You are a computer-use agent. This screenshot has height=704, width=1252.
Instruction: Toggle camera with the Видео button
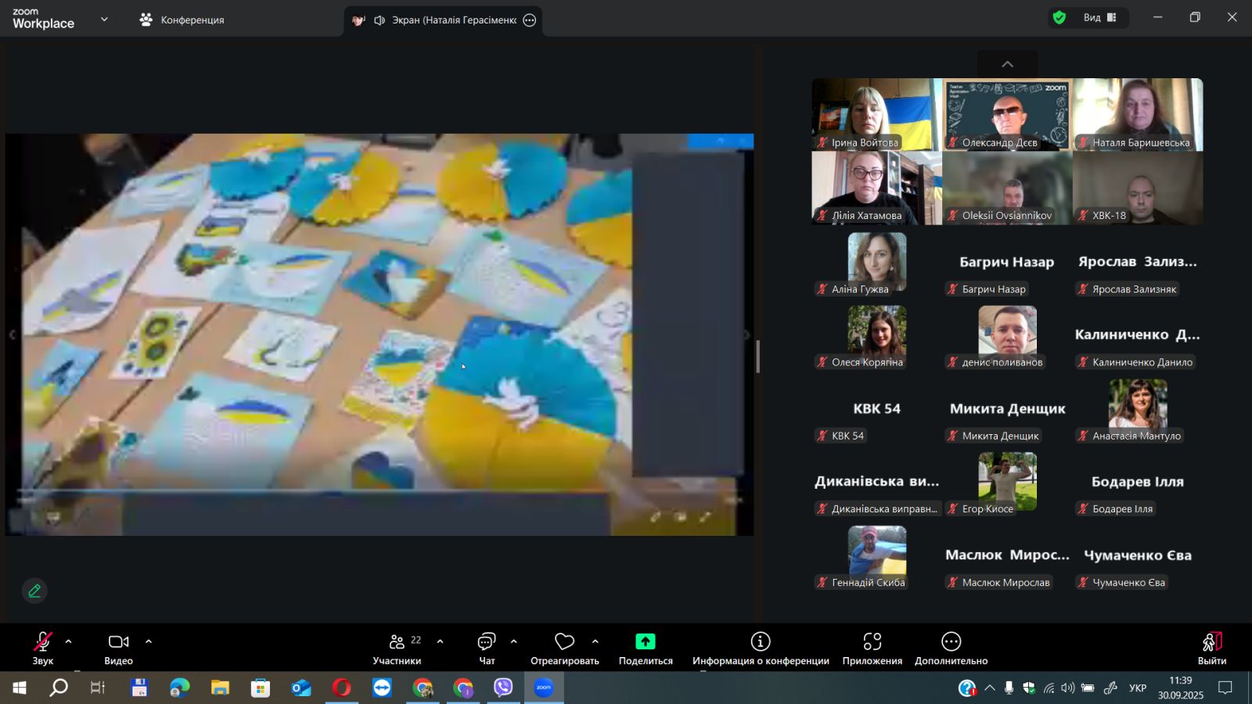click(x=118, y=648)
